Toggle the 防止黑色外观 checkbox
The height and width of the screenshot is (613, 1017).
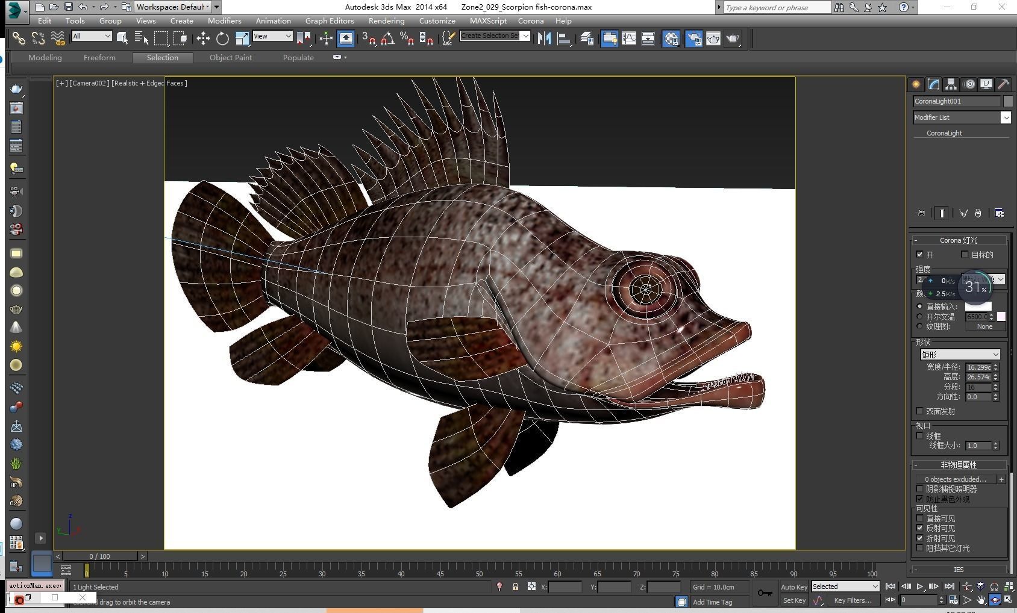[x=919, y=499]
